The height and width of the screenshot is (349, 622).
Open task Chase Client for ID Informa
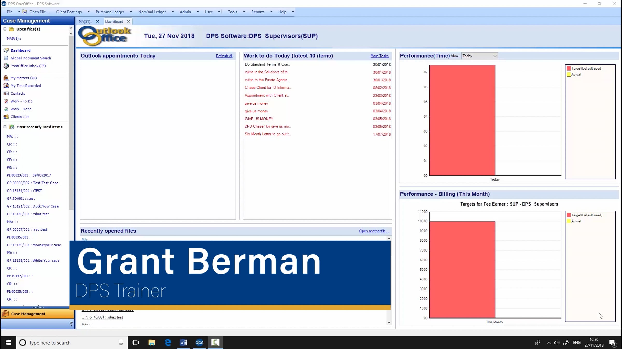[268, 88]
